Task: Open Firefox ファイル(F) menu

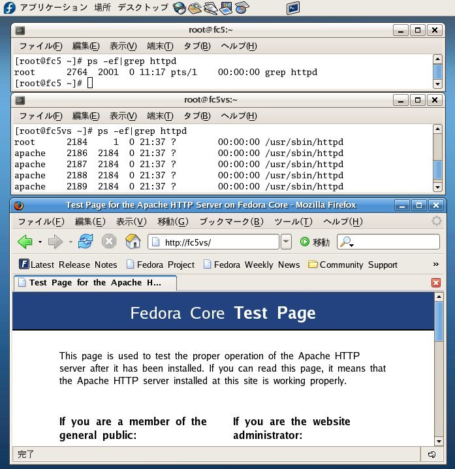Action: 41,221
